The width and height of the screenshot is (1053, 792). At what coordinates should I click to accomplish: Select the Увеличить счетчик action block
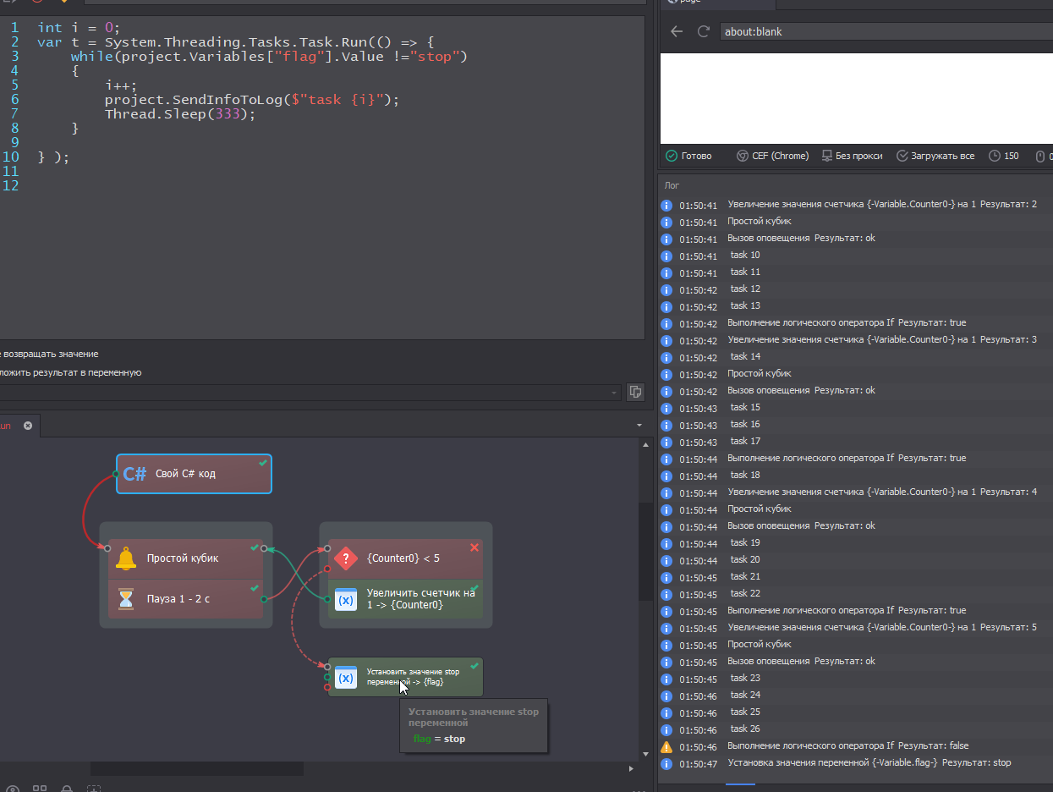click(x=406, y=599)
